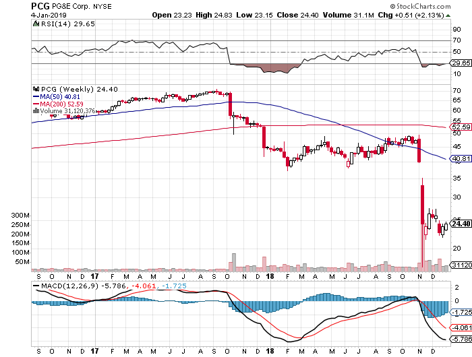
Task: Click the green up-arrow change indicator
Action: 448,15
